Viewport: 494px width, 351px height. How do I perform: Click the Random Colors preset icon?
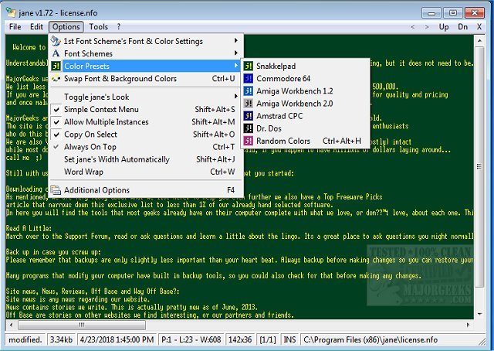pyautogui.click(x=249, y=141)
